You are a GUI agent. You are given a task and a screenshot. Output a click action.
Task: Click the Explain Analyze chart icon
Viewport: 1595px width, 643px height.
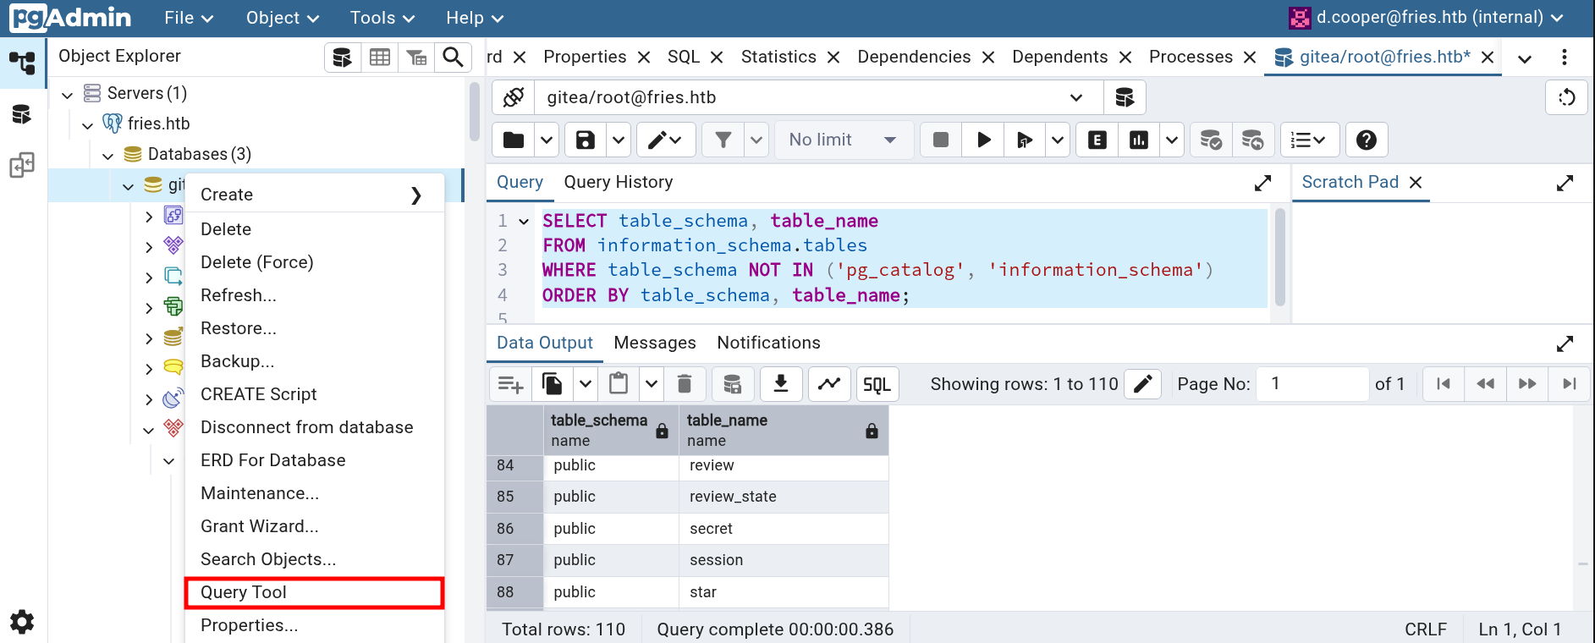(x=1139, y=140)
